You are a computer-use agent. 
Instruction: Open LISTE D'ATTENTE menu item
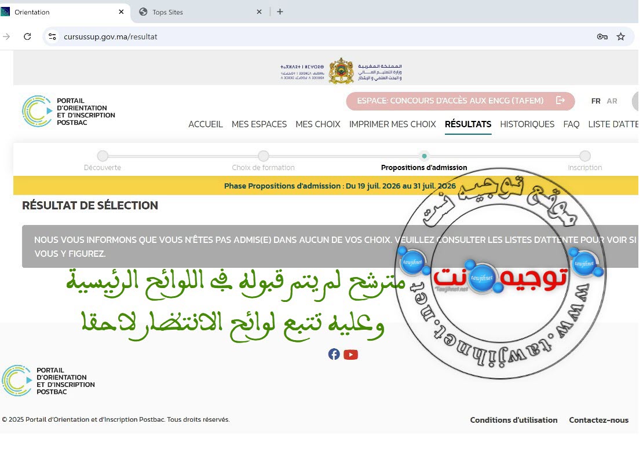point(613,124)
